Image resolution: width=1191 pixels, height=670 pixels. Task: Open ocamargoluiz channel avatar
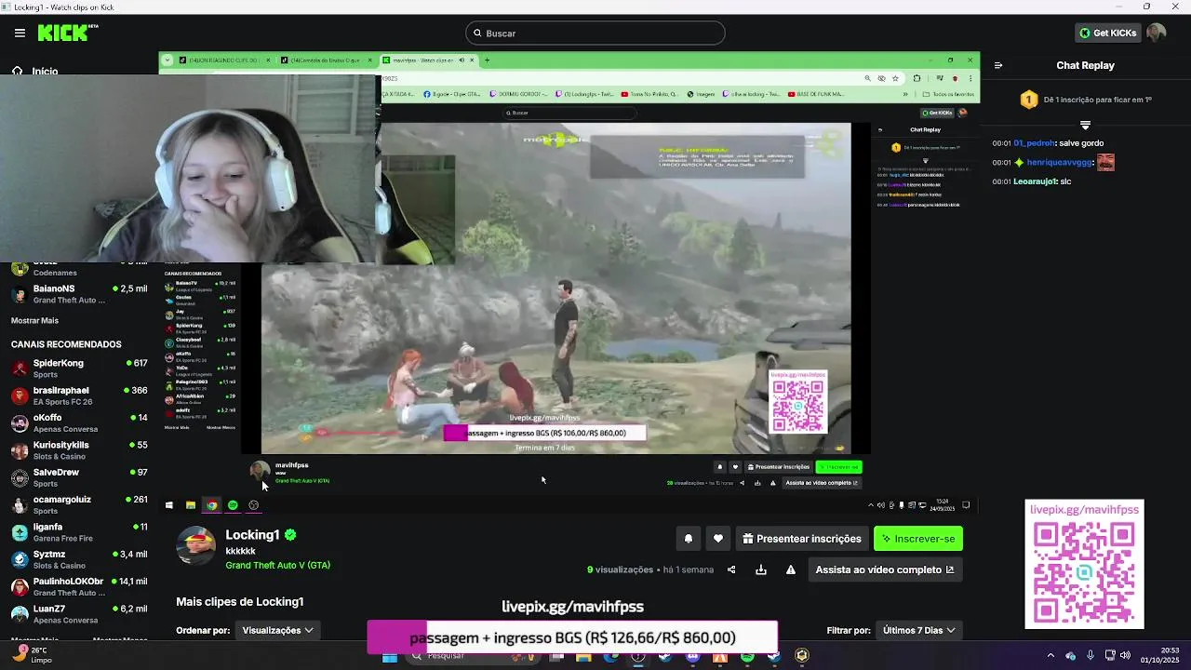pyautogui.click(x=20, y=505)
